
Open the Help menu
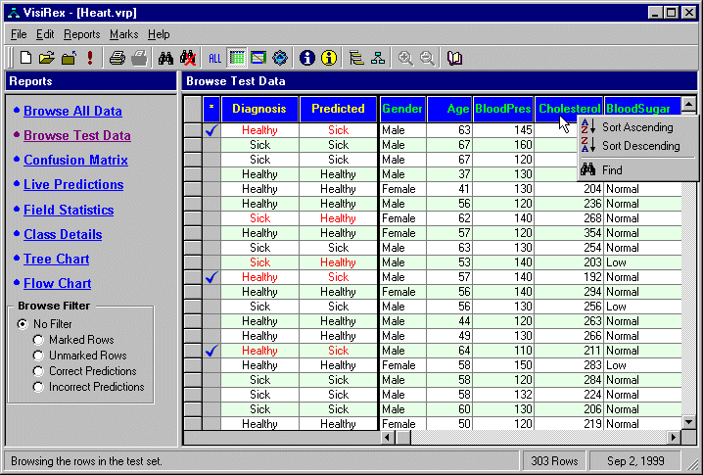point(159,34)
